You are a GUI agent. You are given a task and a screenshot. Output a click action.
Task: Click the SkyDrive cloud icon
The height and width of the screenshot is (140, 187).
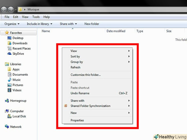click(10, 54)
